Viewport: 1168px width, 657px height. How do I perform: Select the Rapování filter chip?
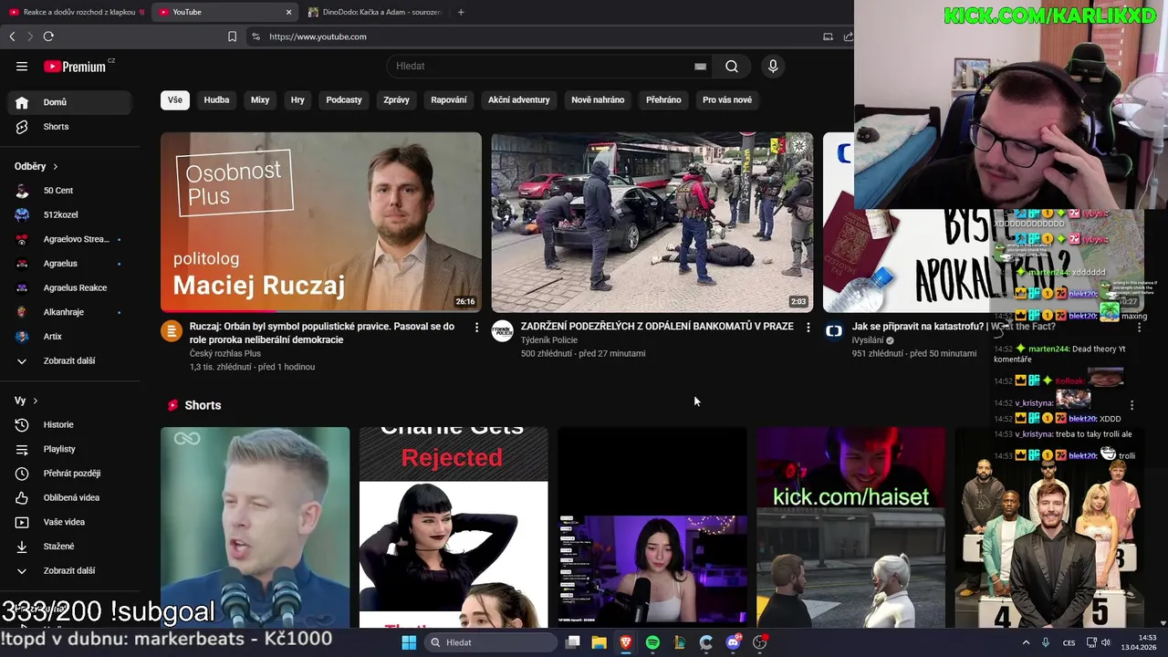[x=449, y=99]
